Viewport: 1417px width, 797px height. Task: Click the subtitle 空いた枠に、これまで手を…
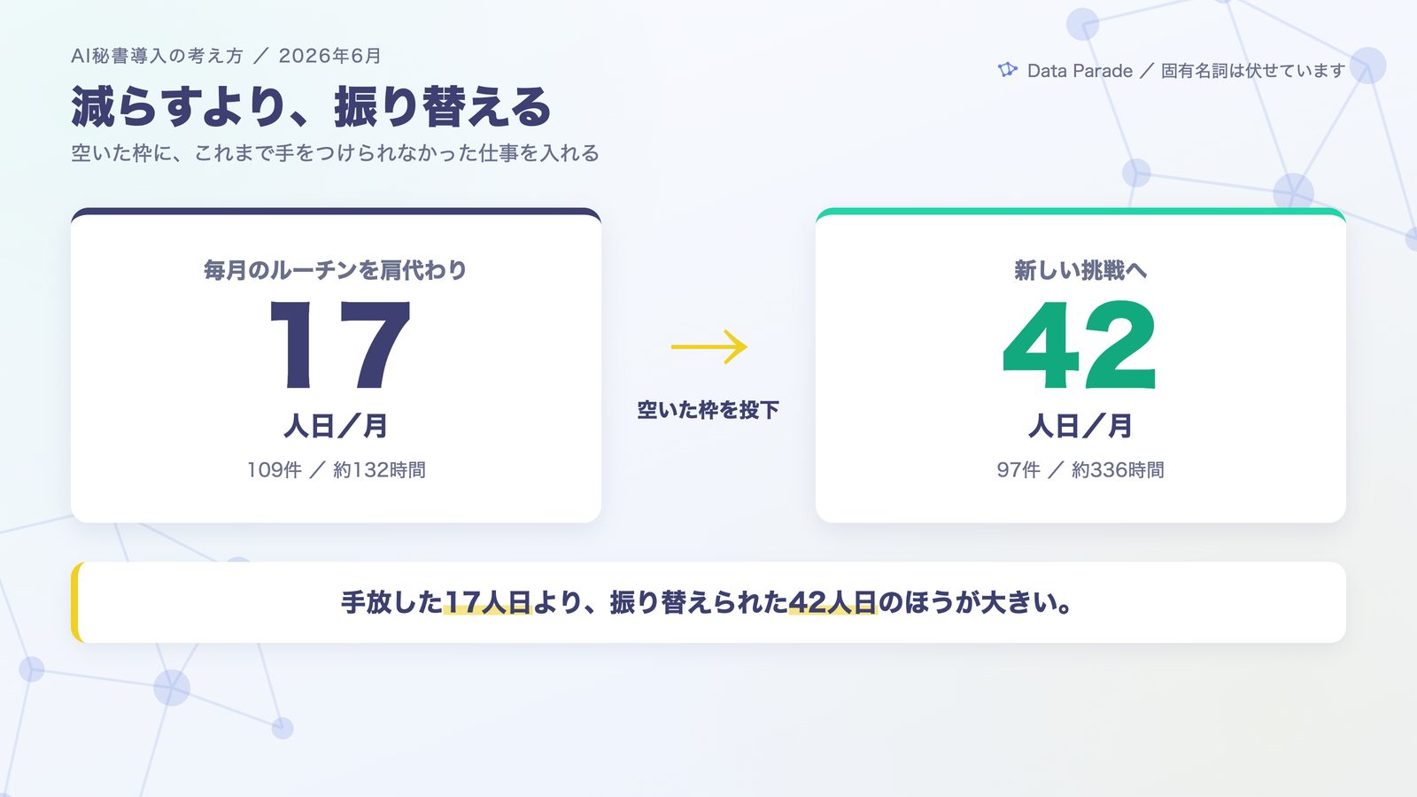[335, 153]
